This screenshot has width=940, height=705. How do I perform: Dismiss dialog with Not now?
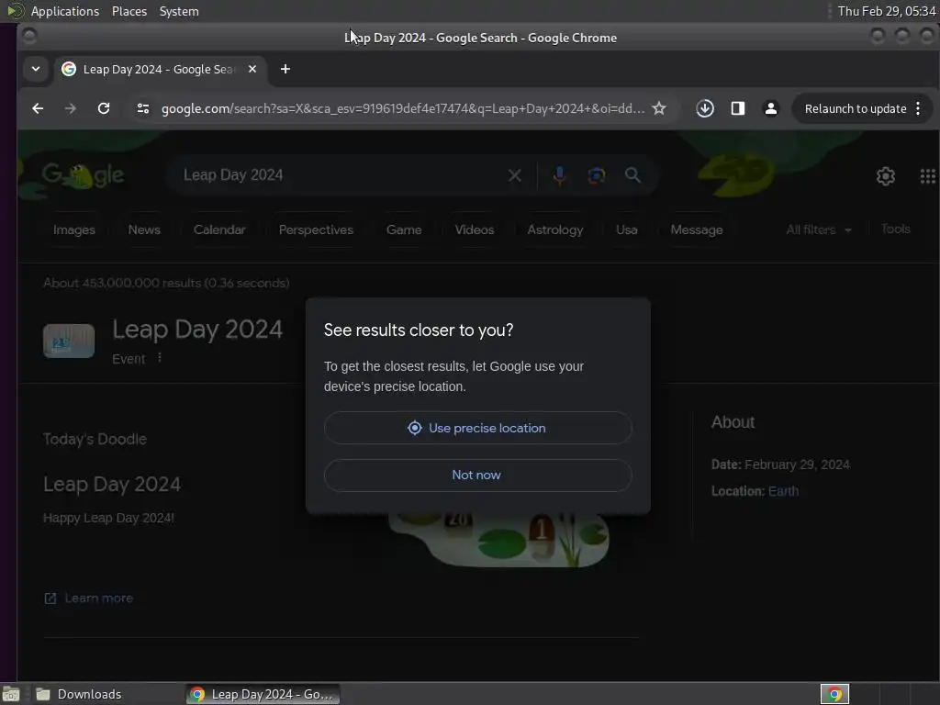[477, 476]
